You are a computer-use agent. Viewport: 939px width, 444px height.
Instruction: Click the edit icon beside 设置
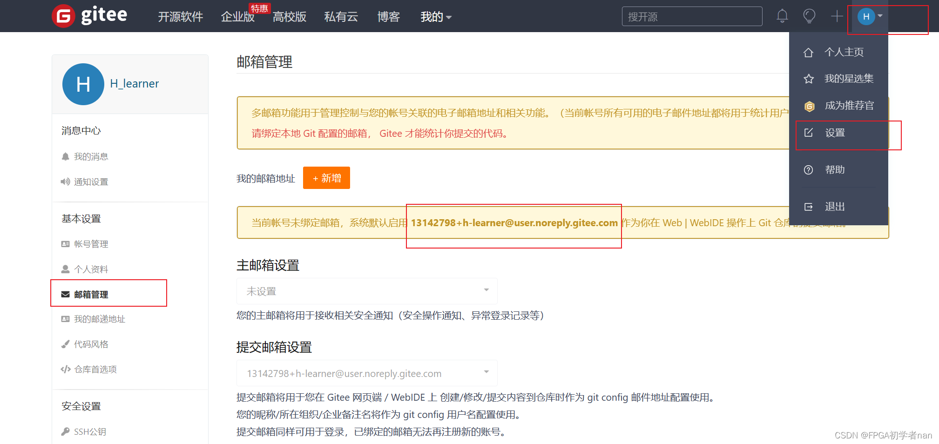(809, 133)
